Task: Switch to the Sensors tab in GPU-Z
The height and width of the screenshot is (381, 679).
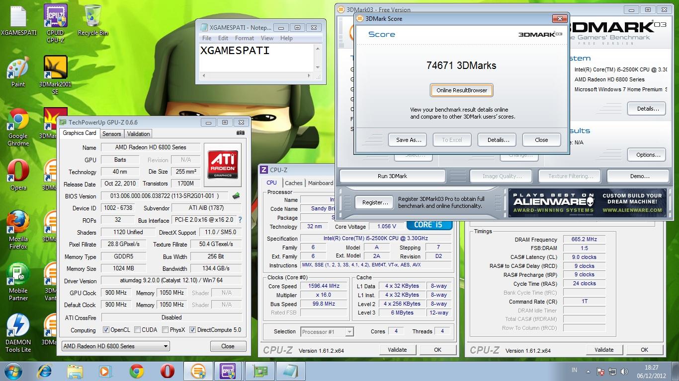Action: coord(111,134)
